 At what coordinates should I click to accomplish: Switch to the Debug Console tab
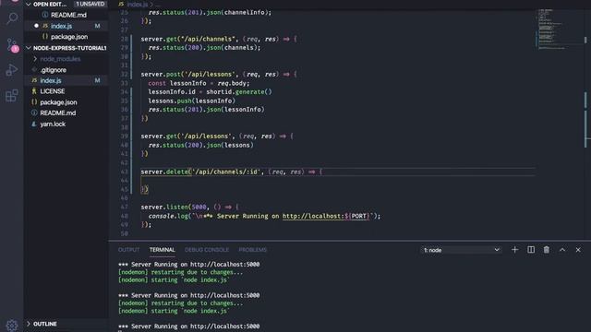click(x=207, y=250)
